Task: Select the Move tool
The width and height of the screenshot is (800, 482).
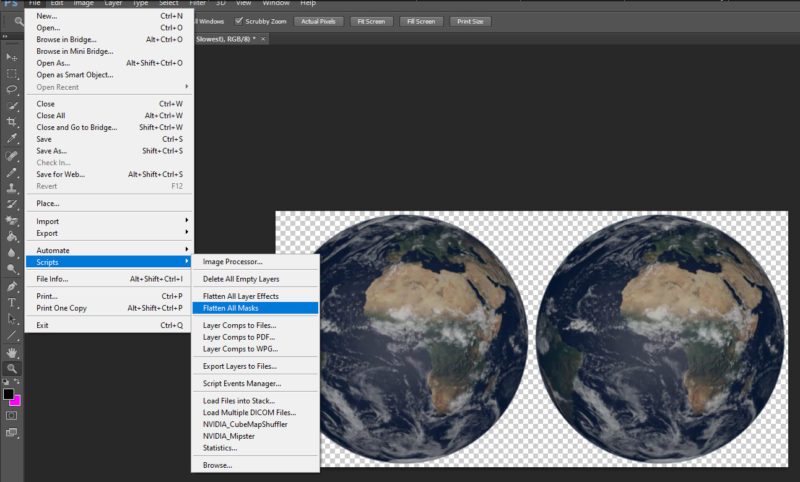Action: point(12,57)
